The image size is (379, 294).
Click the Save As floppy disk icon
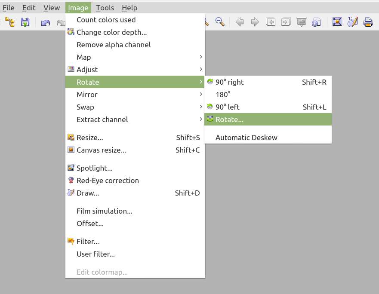[x=25, y=22]
